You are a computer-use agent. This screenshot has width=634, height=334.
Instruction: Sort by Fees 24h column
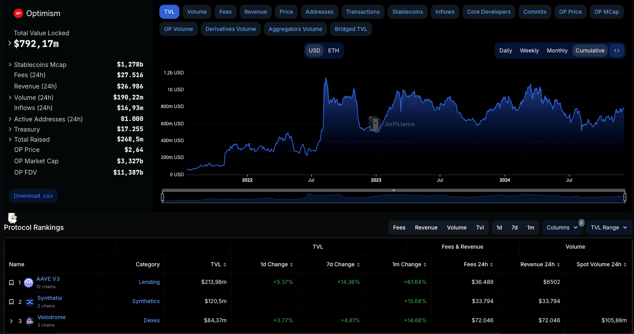(491, 265)
